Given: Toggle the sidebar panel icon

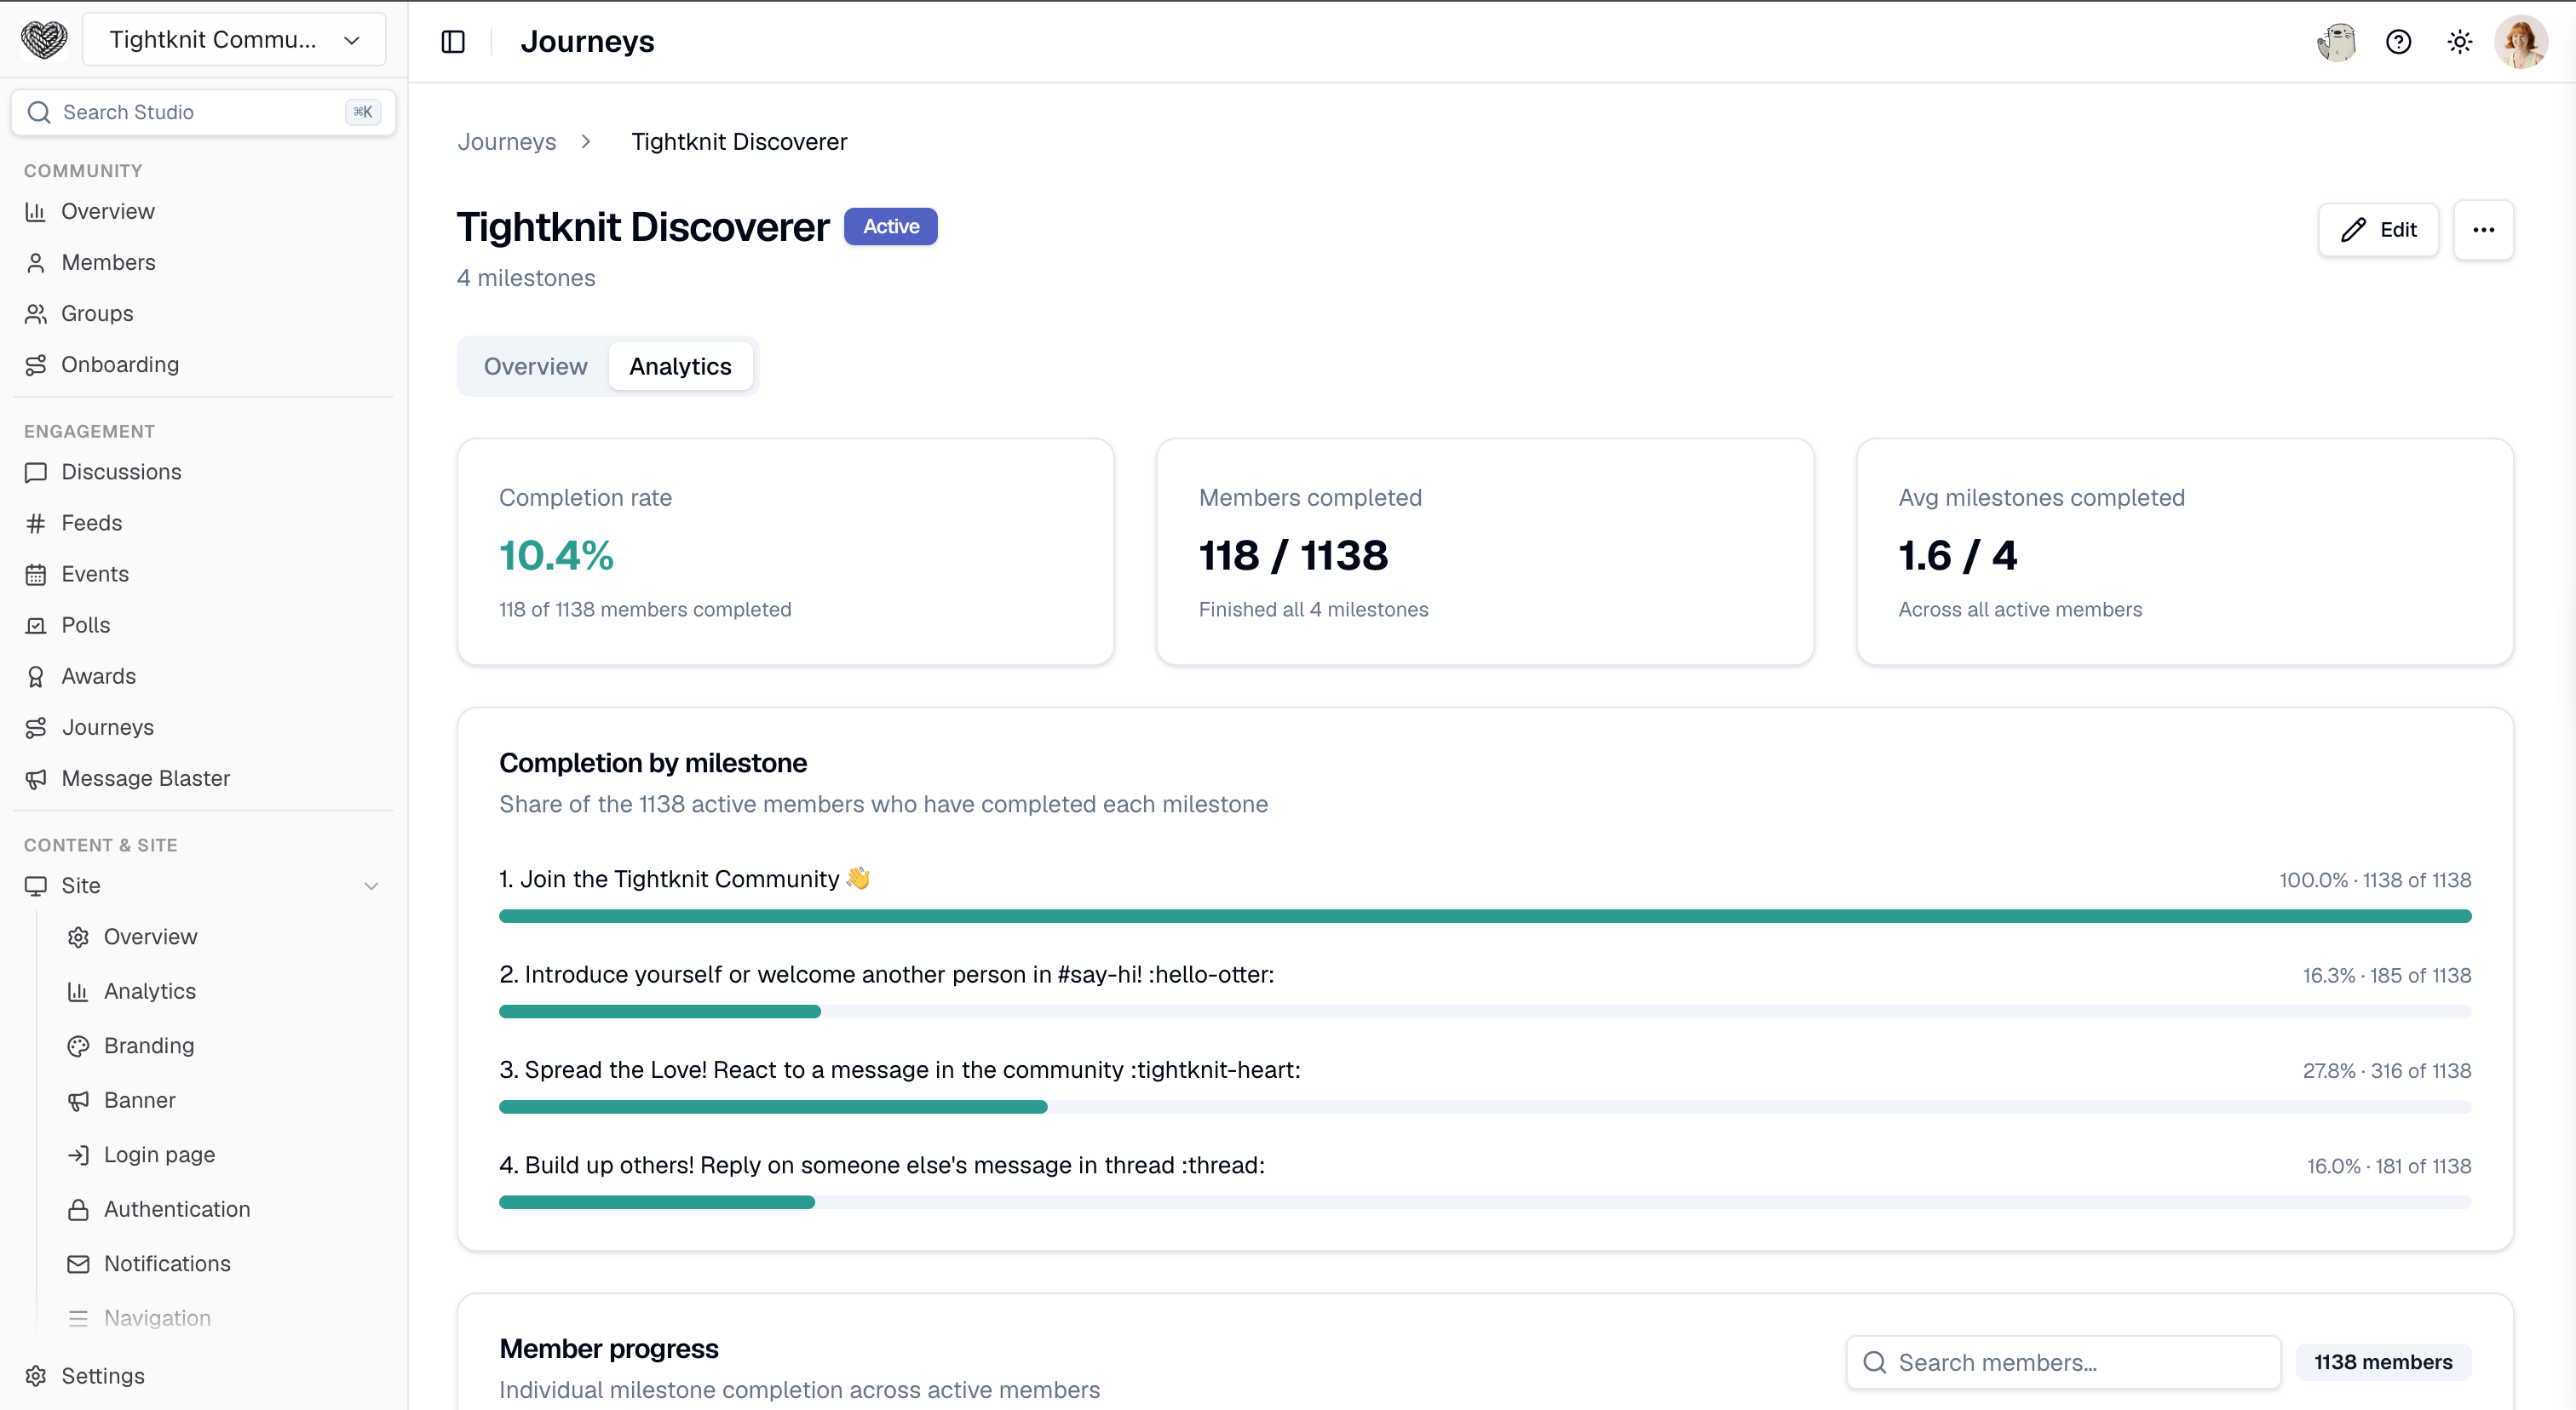Looking at the screenshot, I should click(x=453, y=42).
